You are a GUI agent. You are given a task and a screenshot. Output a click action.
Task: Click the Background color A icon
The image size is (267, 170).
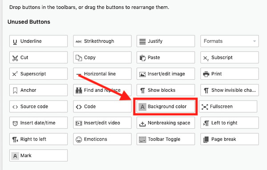(142, 107)
